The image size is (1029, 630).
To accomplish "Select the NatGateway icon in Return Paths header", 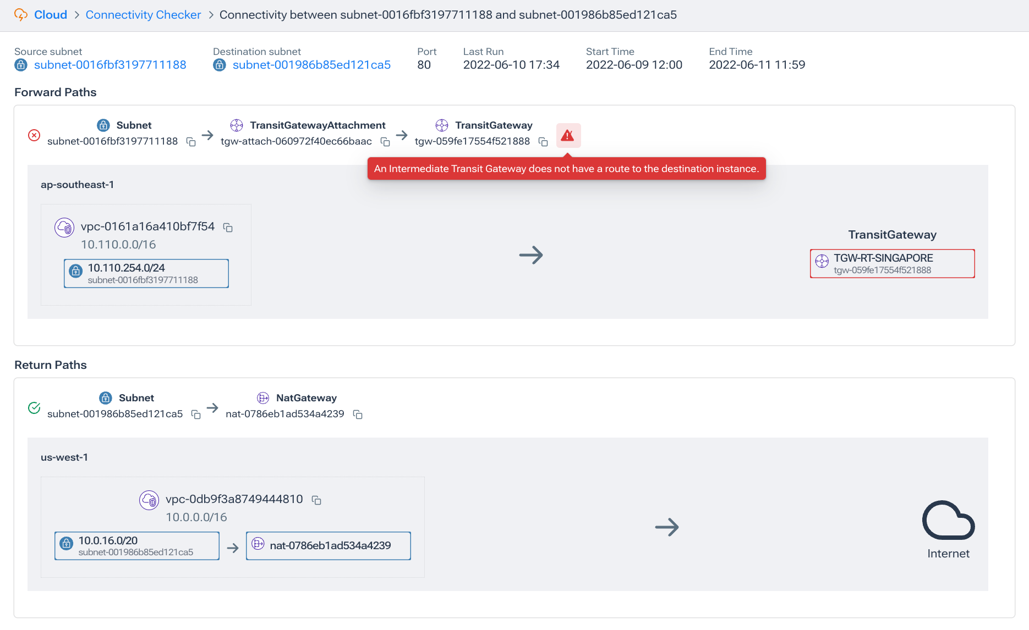I will (x=264, y=398).
